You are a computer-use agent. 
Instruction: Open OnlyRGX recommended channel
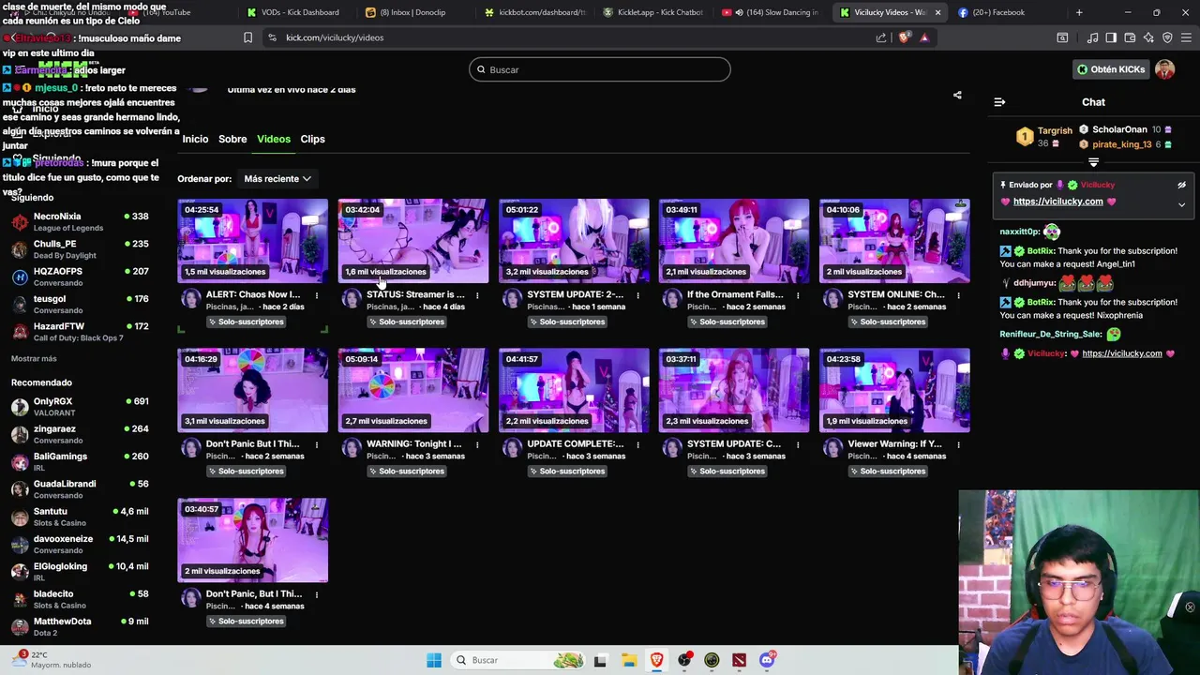pyautogui.click(x=80, y=407)
